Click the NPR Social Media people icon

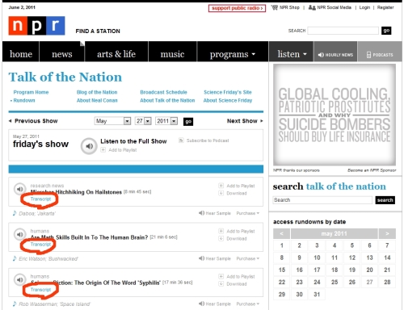[x=312, y=7]
